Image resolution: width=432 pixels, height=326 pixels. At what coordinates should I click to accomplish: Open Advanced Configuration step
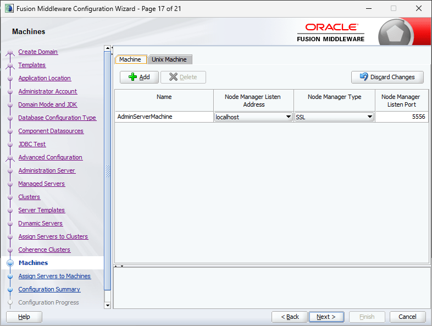51,158
